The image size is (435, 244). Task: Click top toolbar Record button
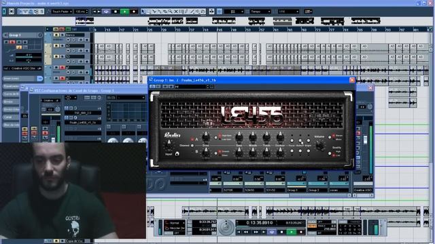pyautogui.click(x=134, y=12)
